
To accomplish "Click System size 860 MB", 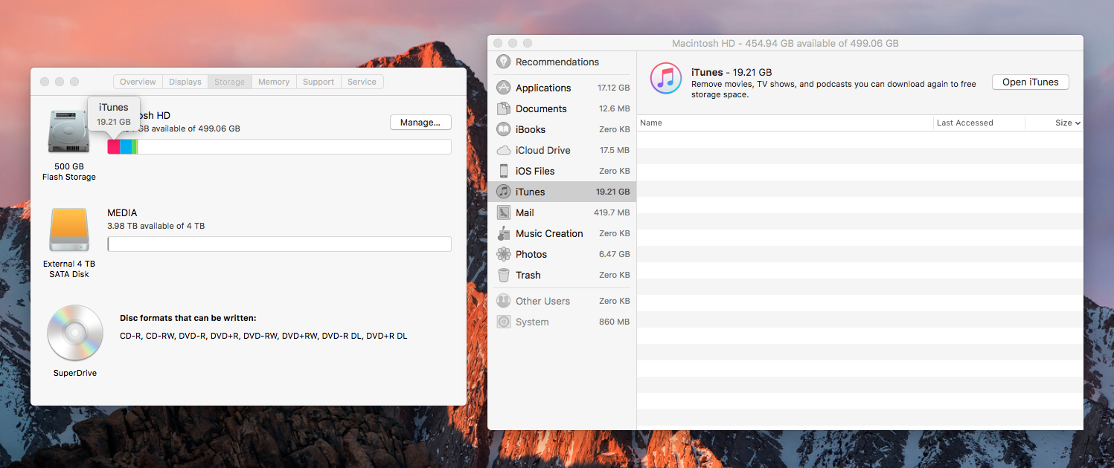I will coord(615,322).
